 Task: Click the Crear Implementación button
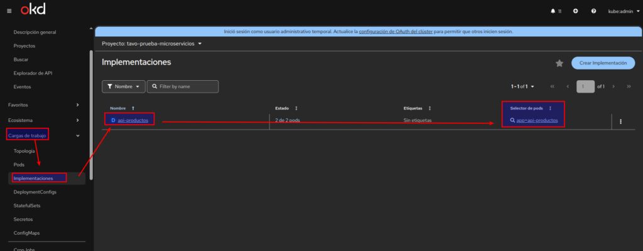pyautogui.click(x=603, y=63)
